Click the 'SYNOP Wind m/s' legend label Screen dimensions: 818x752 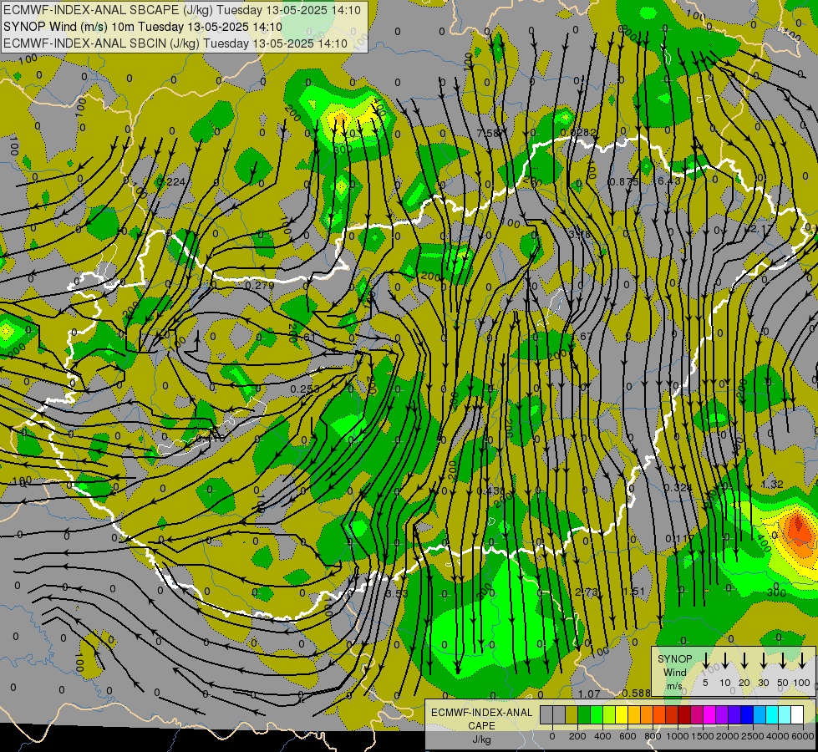tap(674, 672)
